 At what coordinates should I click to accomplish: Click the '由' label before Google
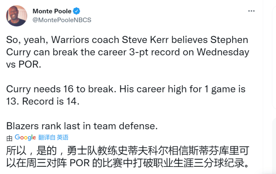[9, 138]
